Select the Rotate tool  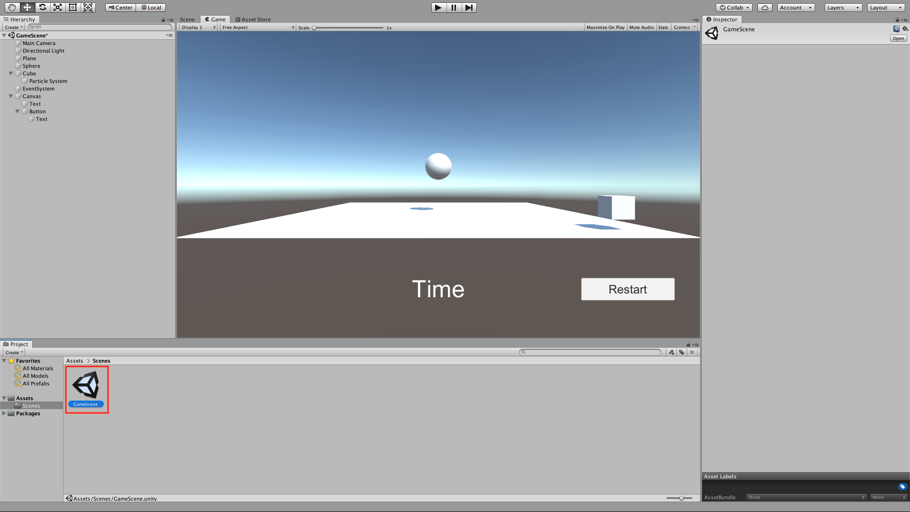pos(43,8)
